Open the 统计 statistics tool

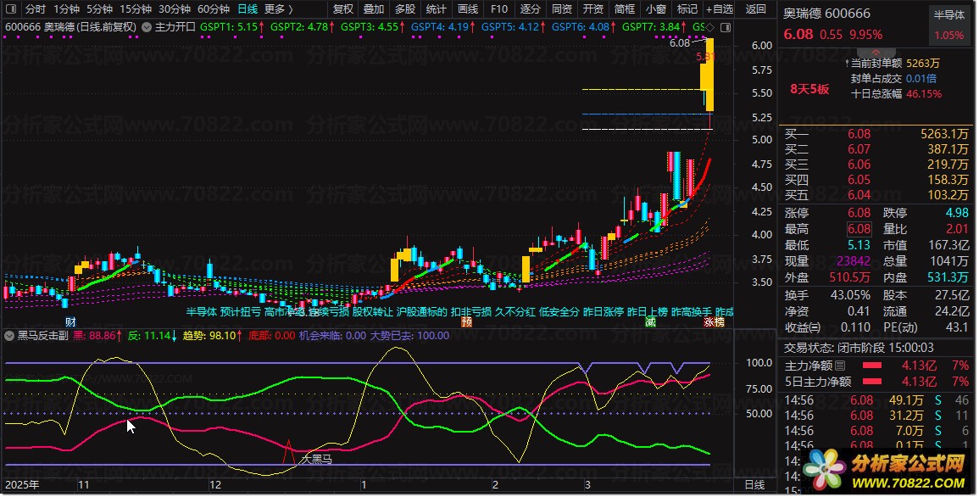pyautogui.click(x=437, y=9)
